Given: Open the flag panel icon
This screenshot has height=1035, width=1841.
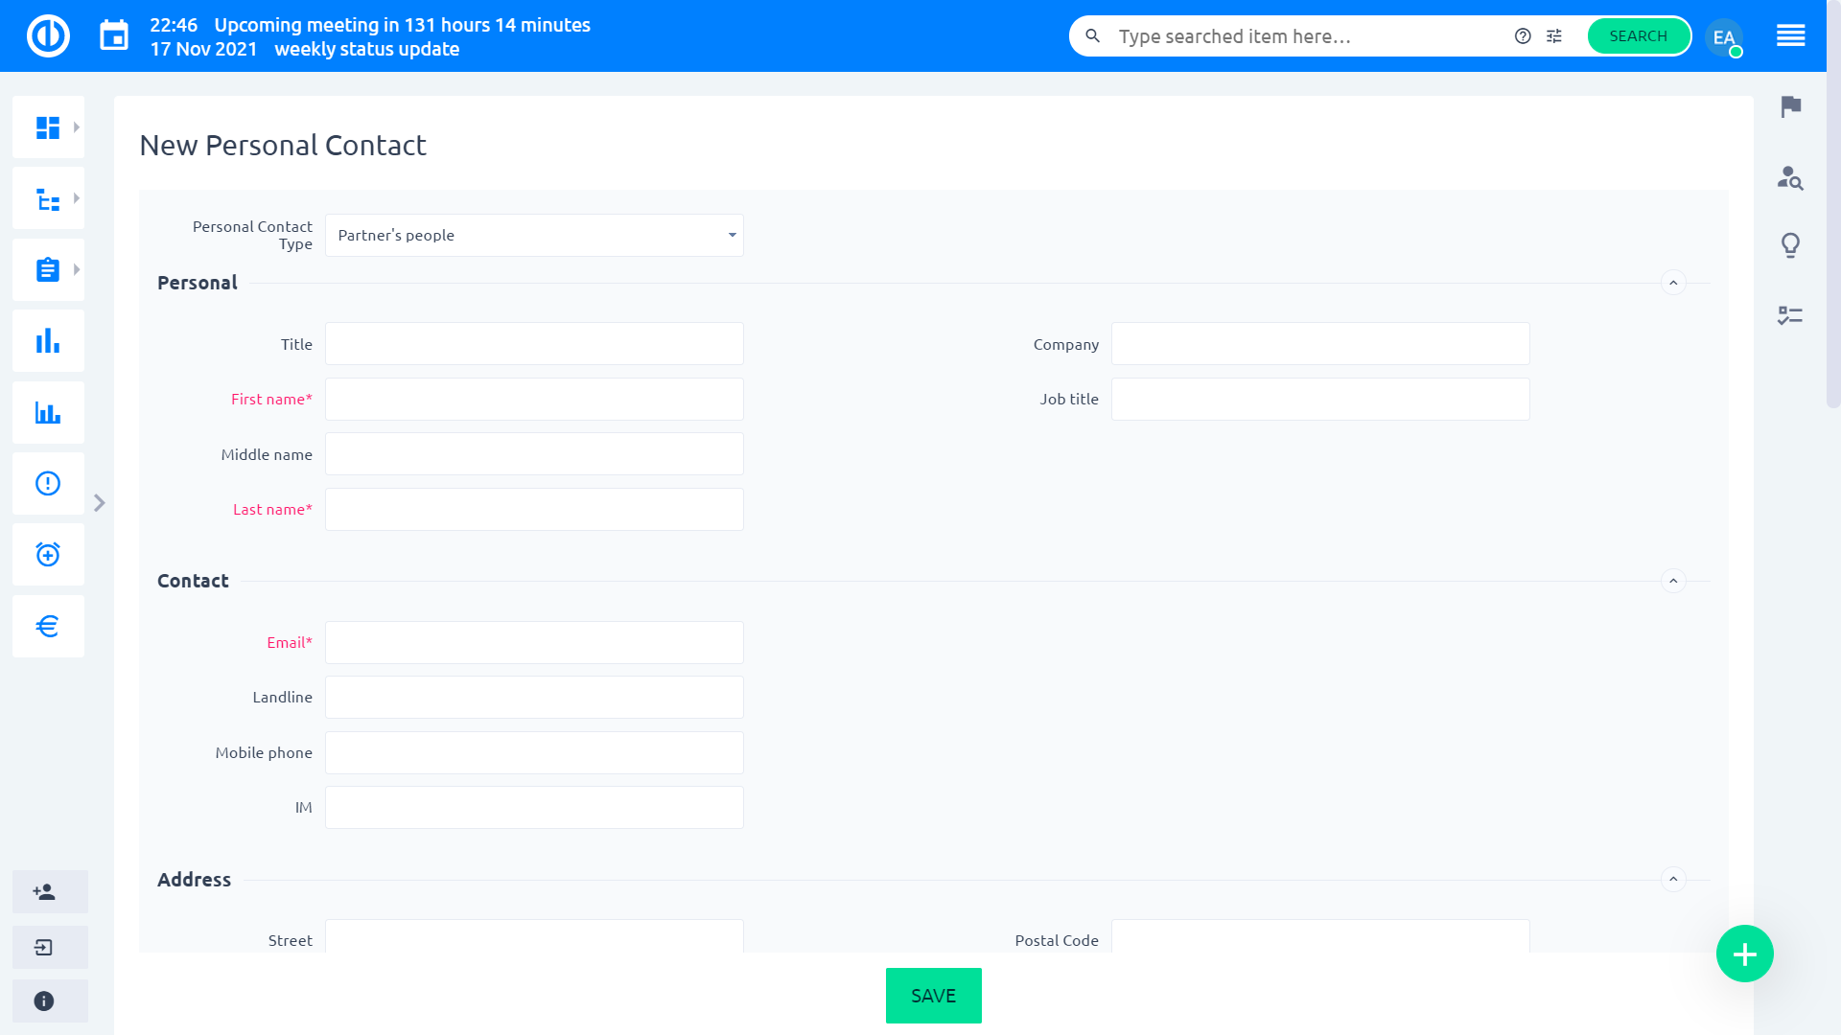Looking at the screenshot, I should (x=1790, y=106).
